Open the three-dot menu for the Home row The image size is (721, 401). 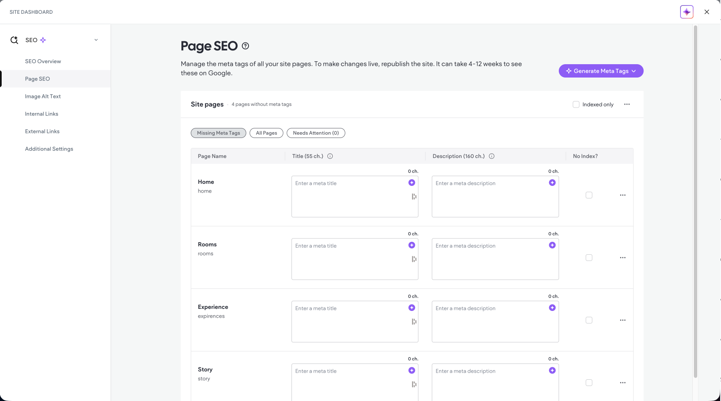coord(623,195)
